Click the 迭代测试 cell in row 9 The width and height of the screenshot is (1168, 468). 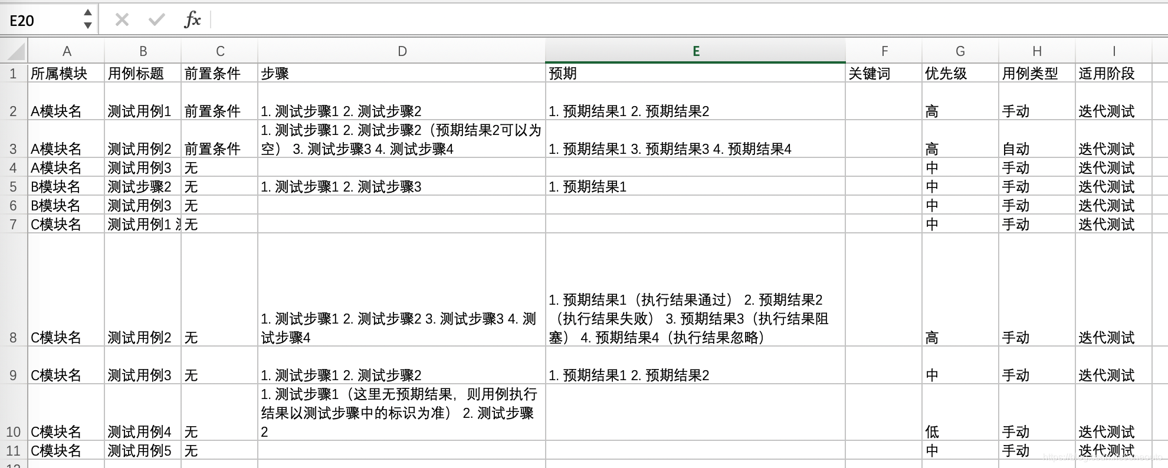coord(1114,365)
